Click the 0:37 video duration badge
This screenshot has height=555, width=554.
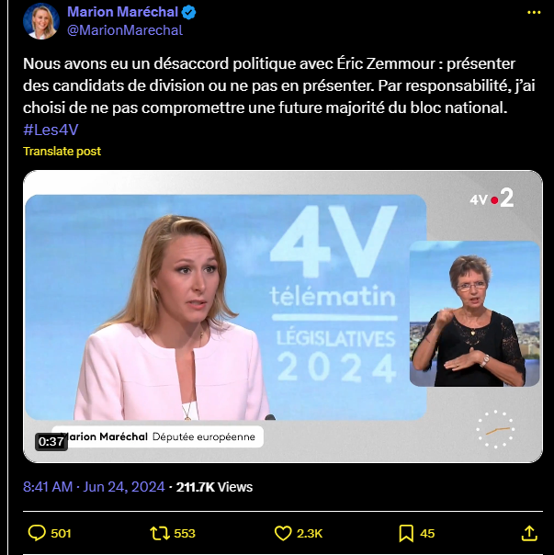click(x=51, y=442)
